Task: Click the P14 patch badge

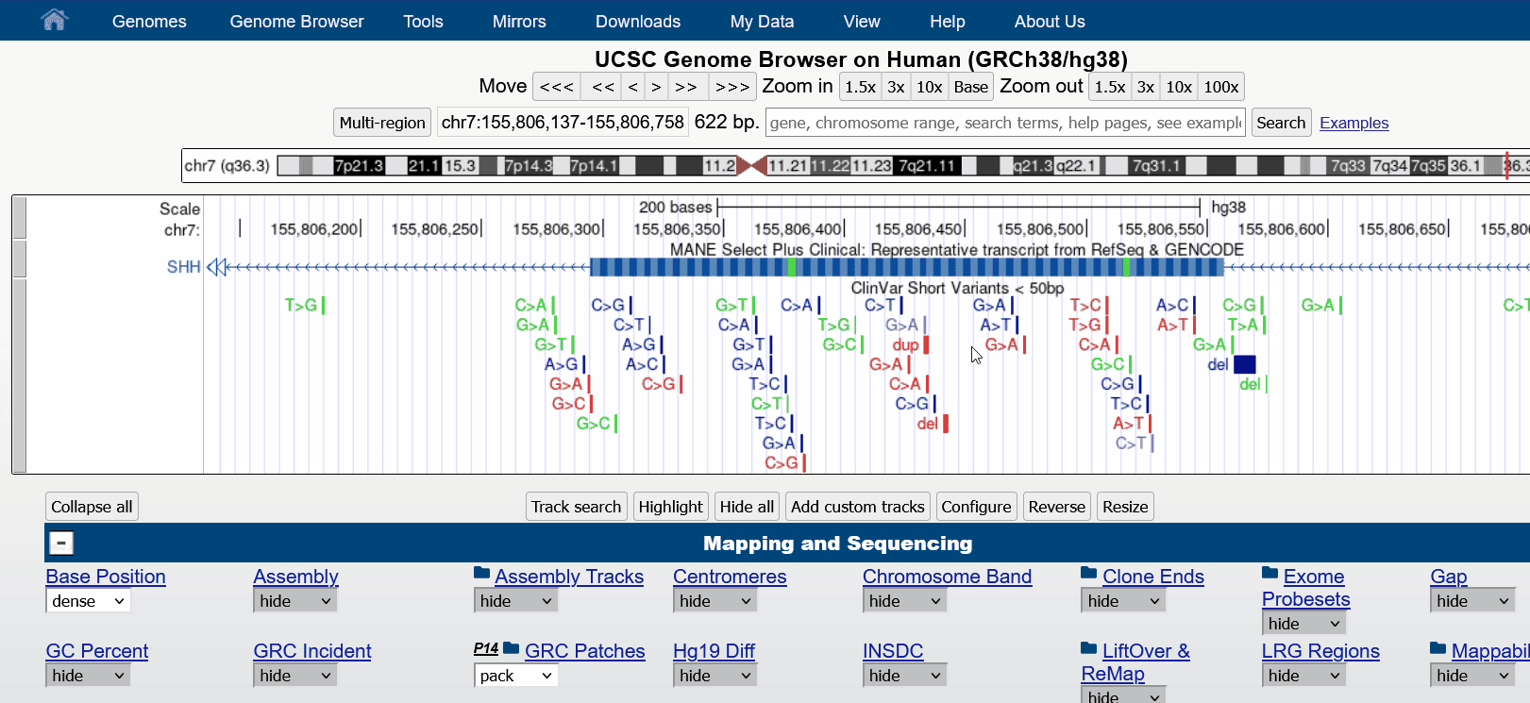Action: click(486, 648)
